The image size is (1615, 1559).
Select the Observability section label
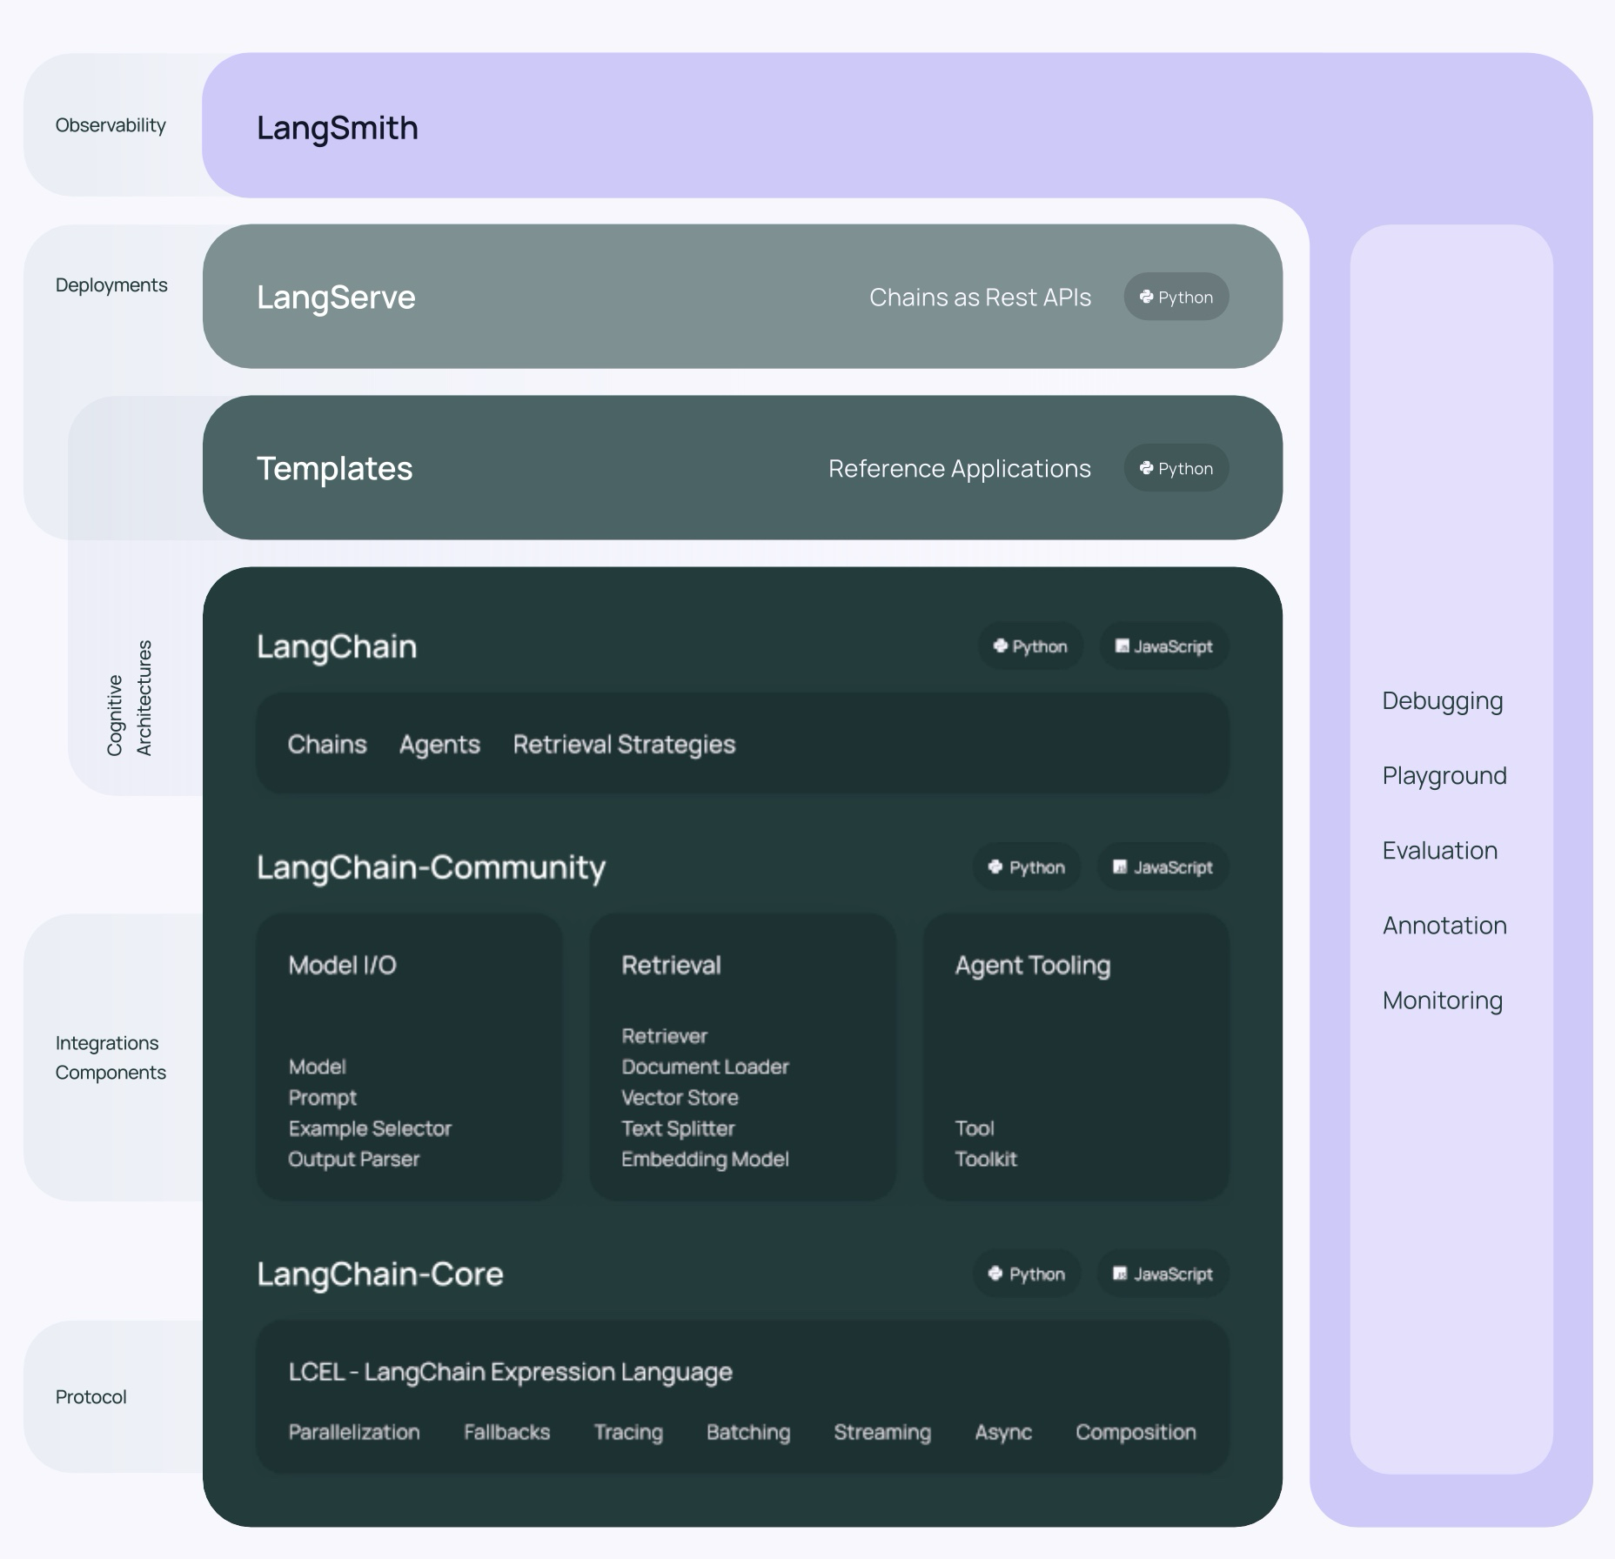tap(111, 125)
